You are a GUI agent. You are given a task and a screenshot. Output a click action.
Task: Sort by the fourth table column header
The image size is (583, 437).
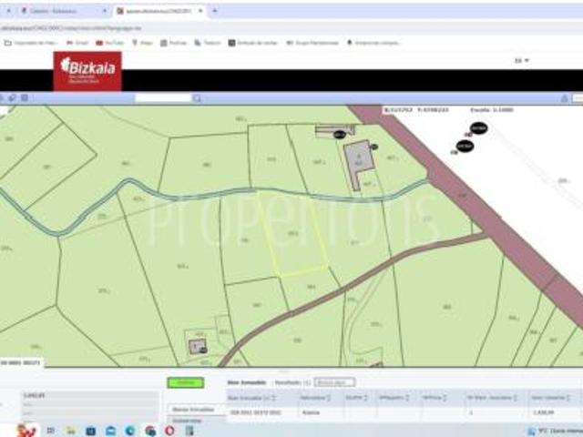point(394,398)
